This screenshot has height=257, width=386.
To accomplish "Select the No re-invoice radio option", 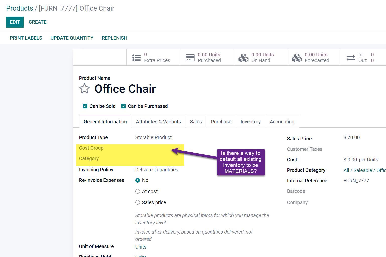I will point(138,180).
